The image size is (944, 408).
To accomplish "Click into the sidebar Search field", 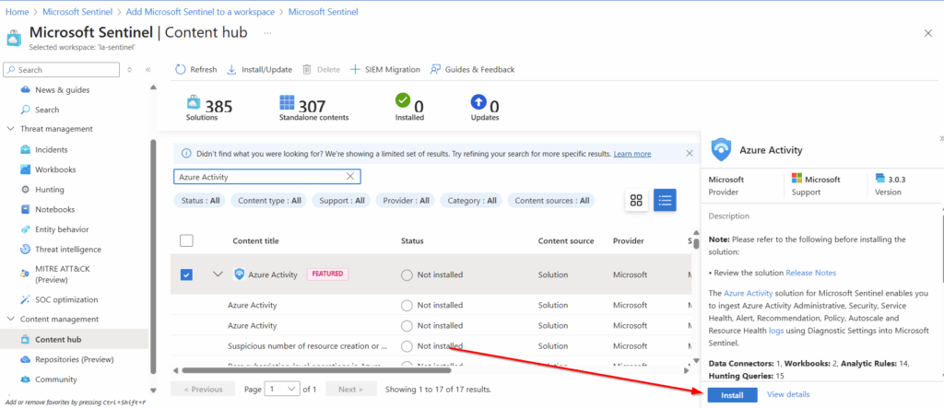I will [x=62, y=70].
